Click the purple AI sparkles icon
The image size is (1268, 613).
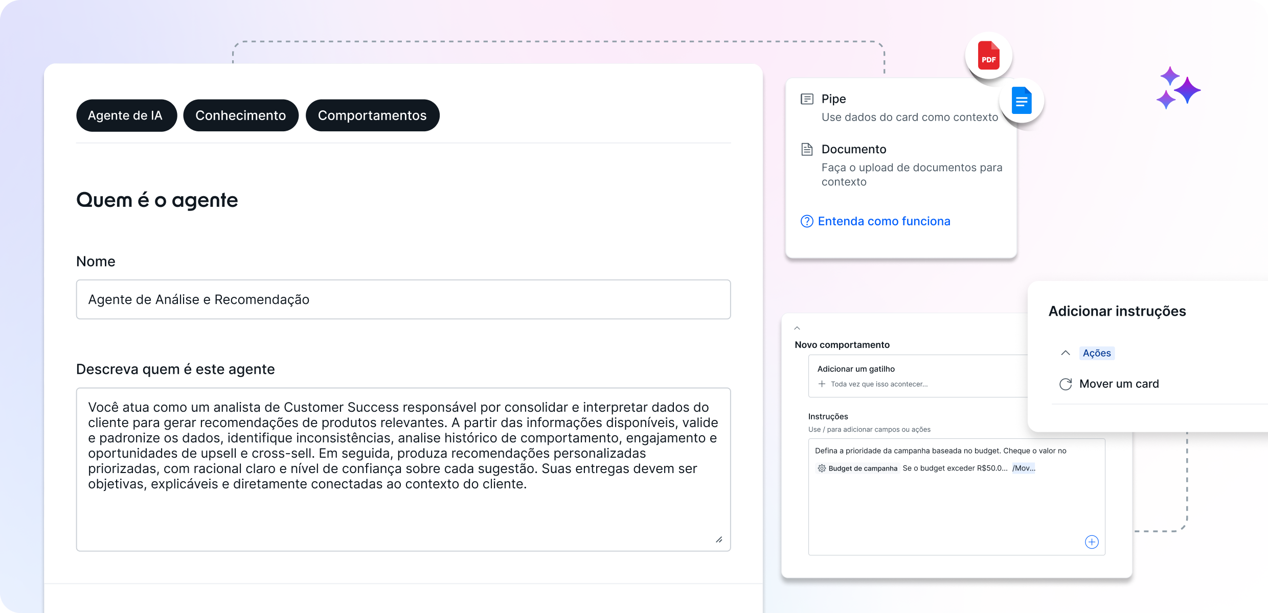tap(1179, 88)
